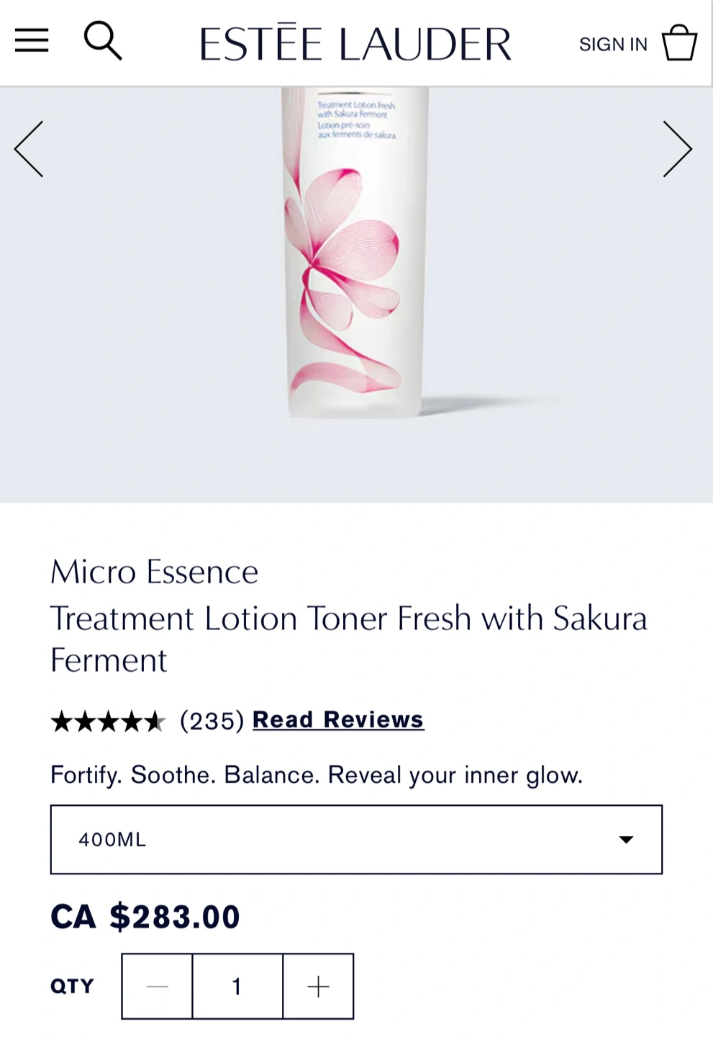Go to homepage via Estée Lauder logo
Image resolution: width=713 pixels, height=1037 pixels.
[355, 43]
